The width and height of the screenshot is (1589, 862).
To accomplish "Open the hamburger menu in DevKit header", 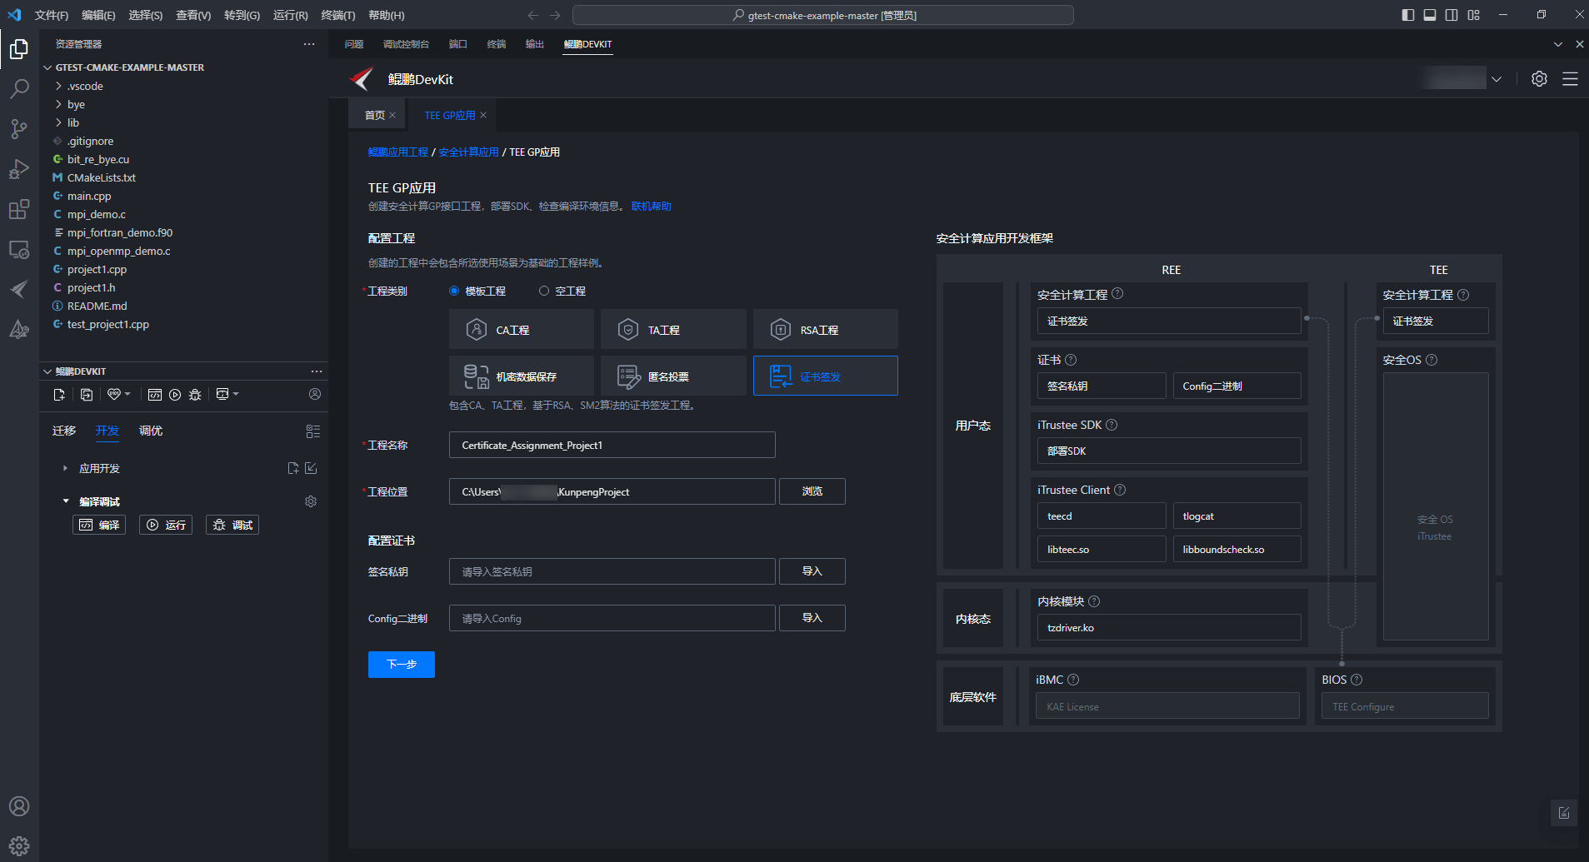I will [x=1571, y=78].
